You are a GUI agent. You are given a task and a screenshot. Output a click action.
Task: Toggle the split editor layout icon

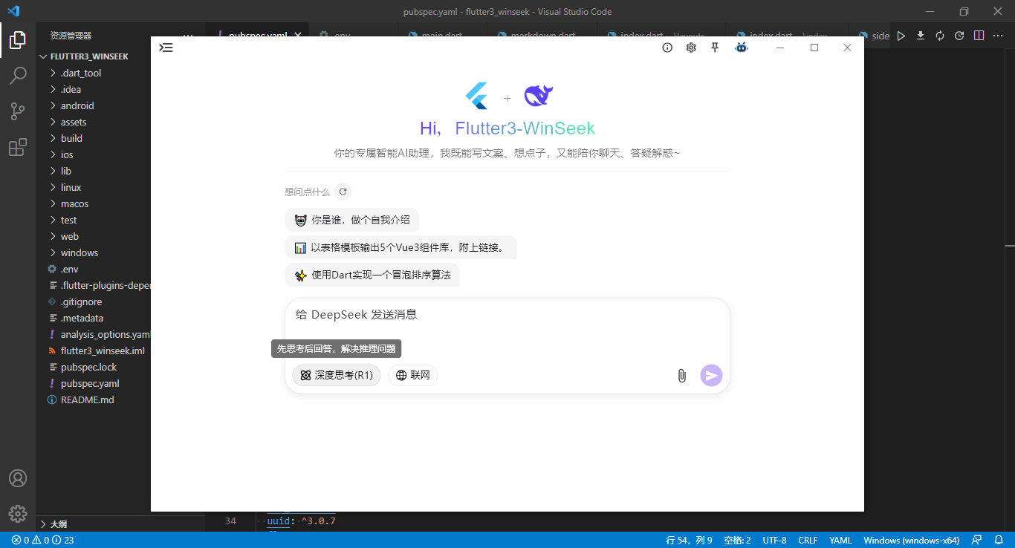(x=979, y=35)
